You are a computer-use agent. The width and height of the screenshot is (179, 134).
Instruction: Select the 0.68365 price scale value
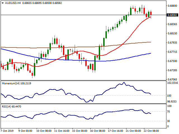tap(172, 24)
